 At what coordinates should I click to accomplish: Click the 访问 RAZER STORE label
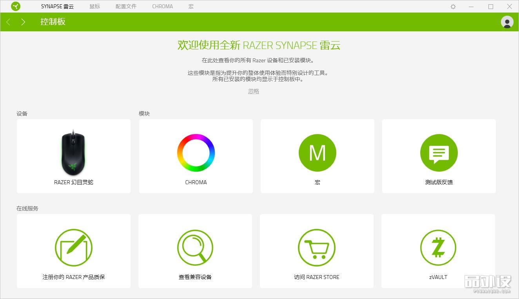317,277
